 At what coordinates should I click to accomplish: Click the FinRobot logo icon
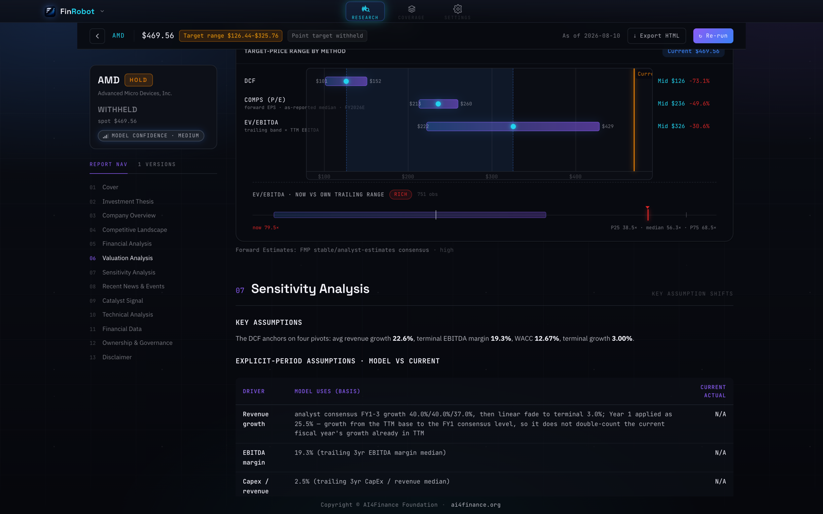coord(50,11)
